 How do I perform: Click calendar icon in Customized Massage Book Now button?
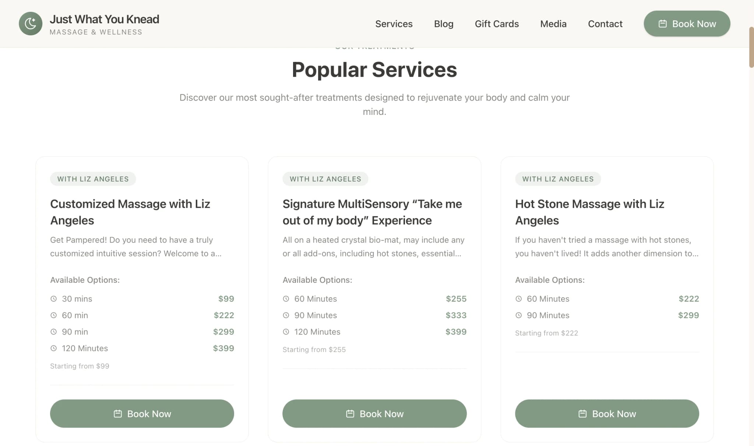pos(118,414)
